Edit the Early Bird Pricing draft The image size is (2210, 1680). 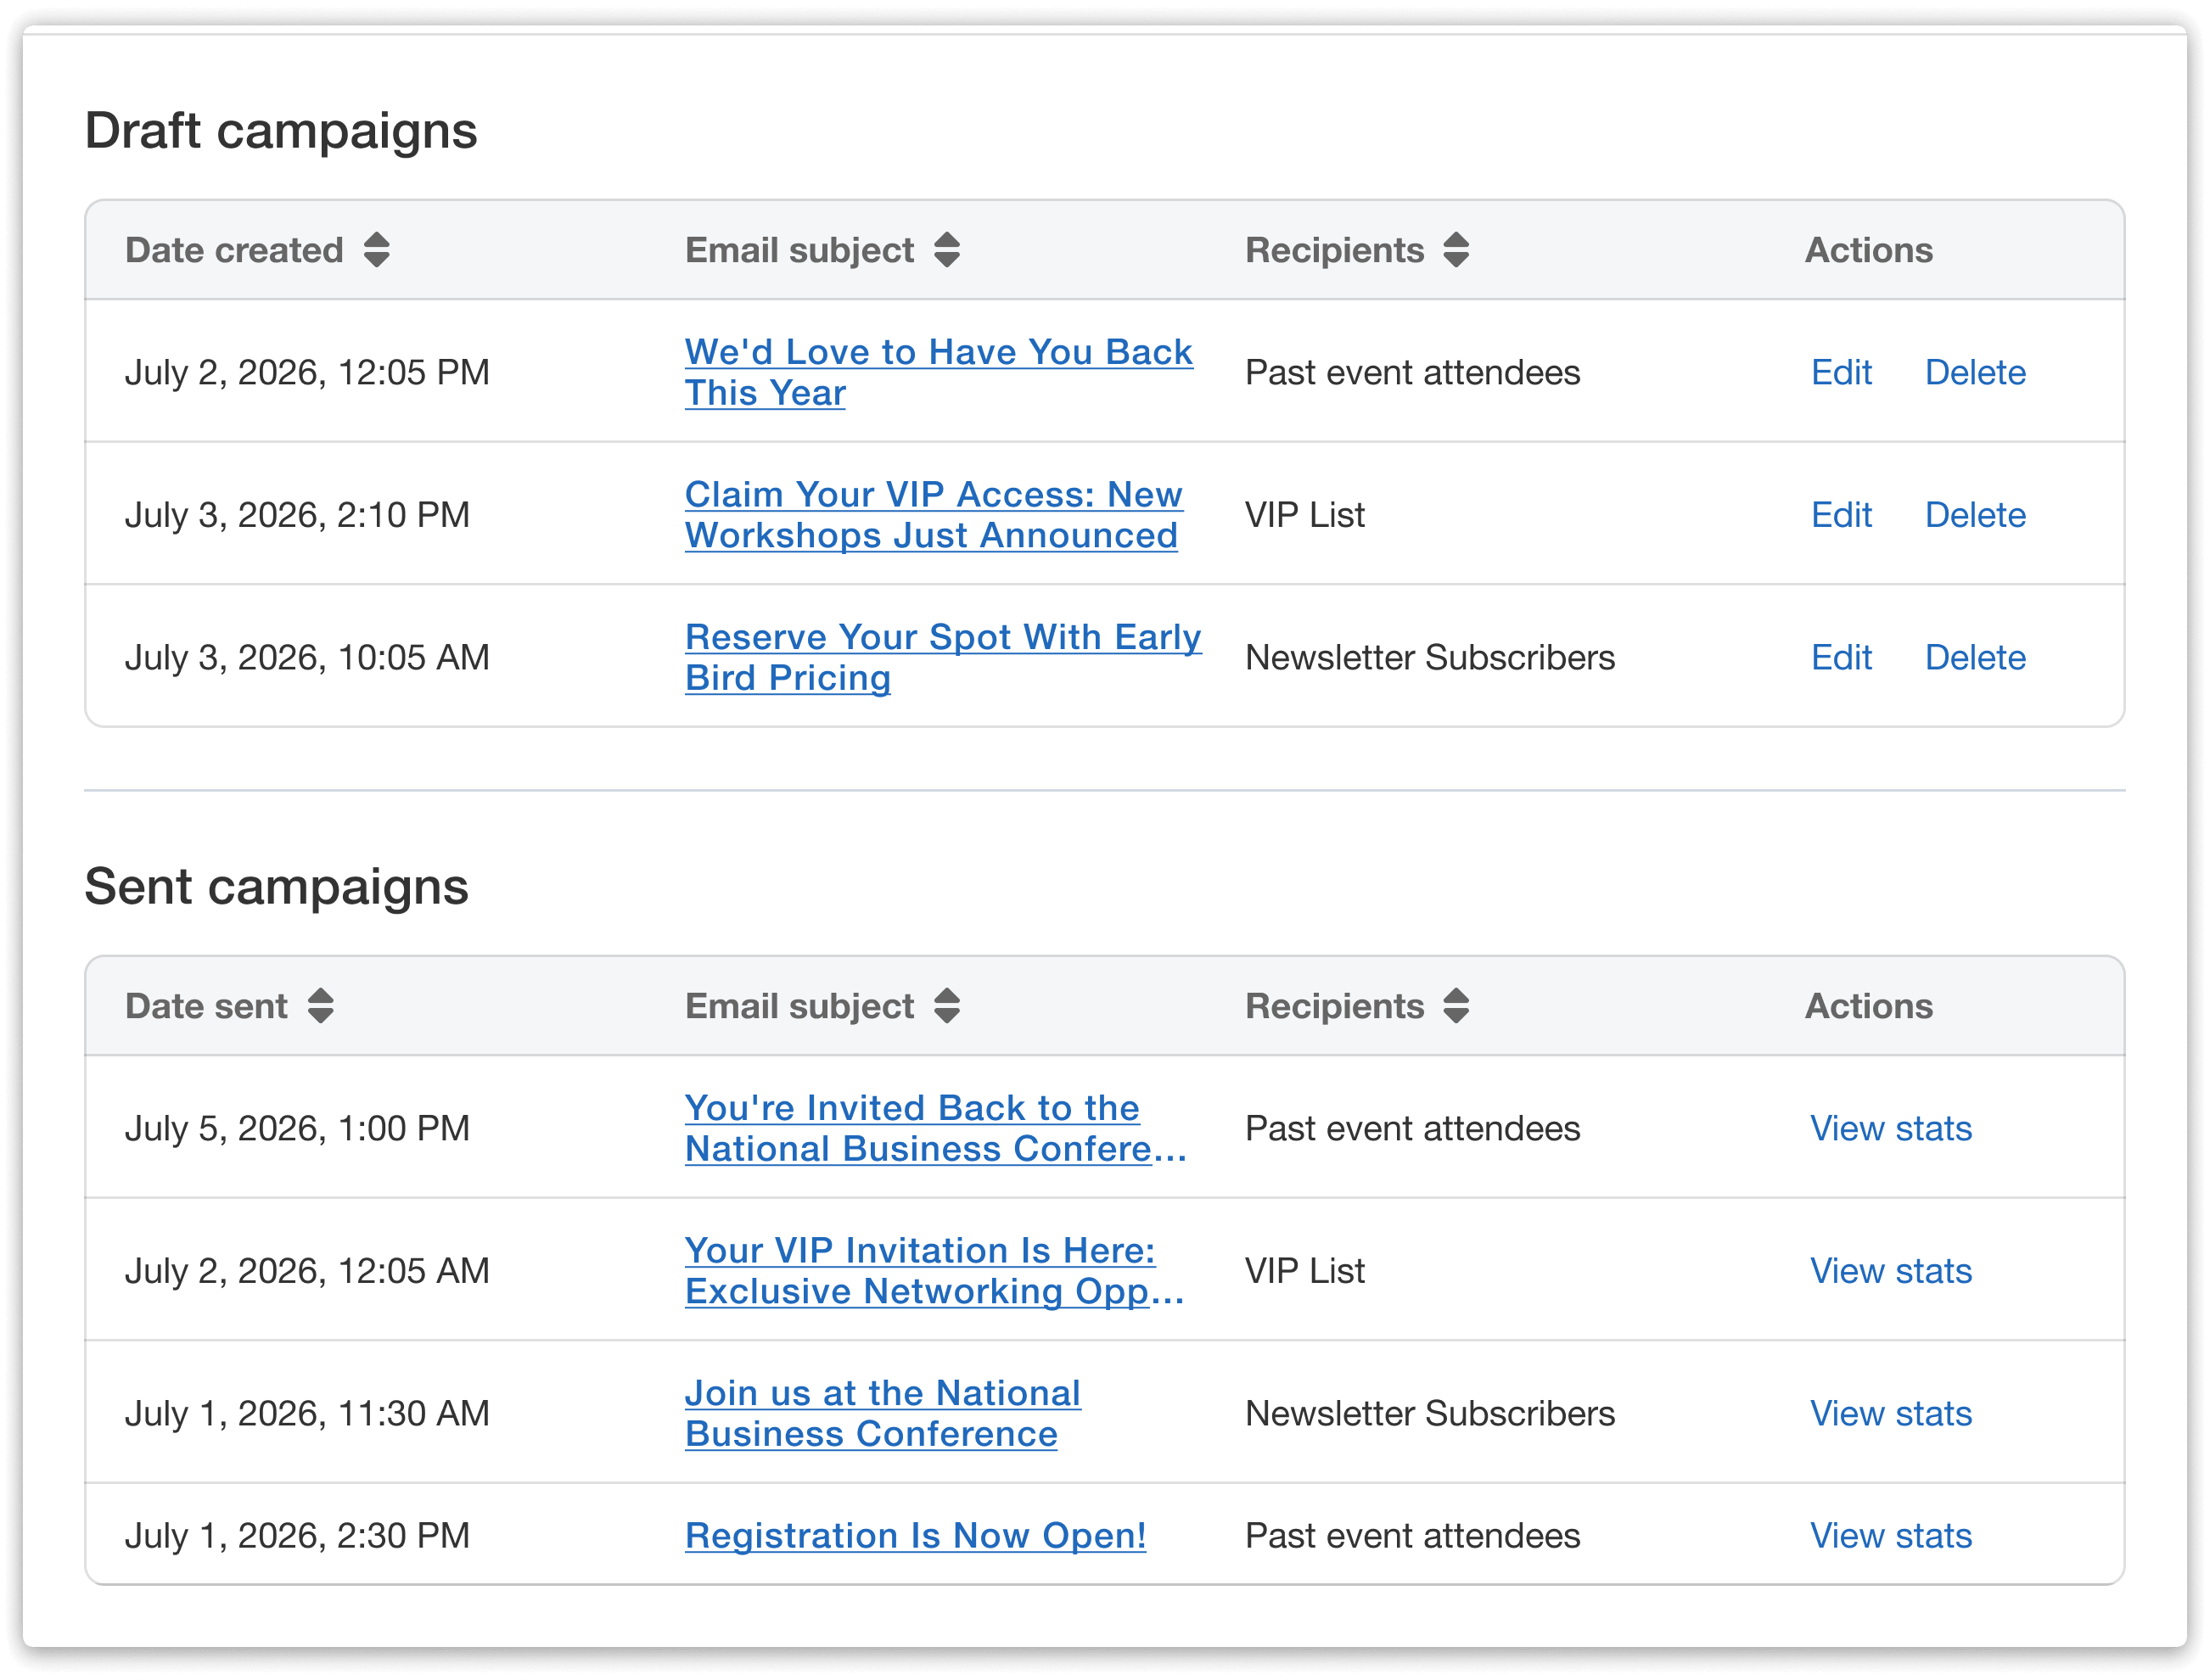[x=1841, y=657]
